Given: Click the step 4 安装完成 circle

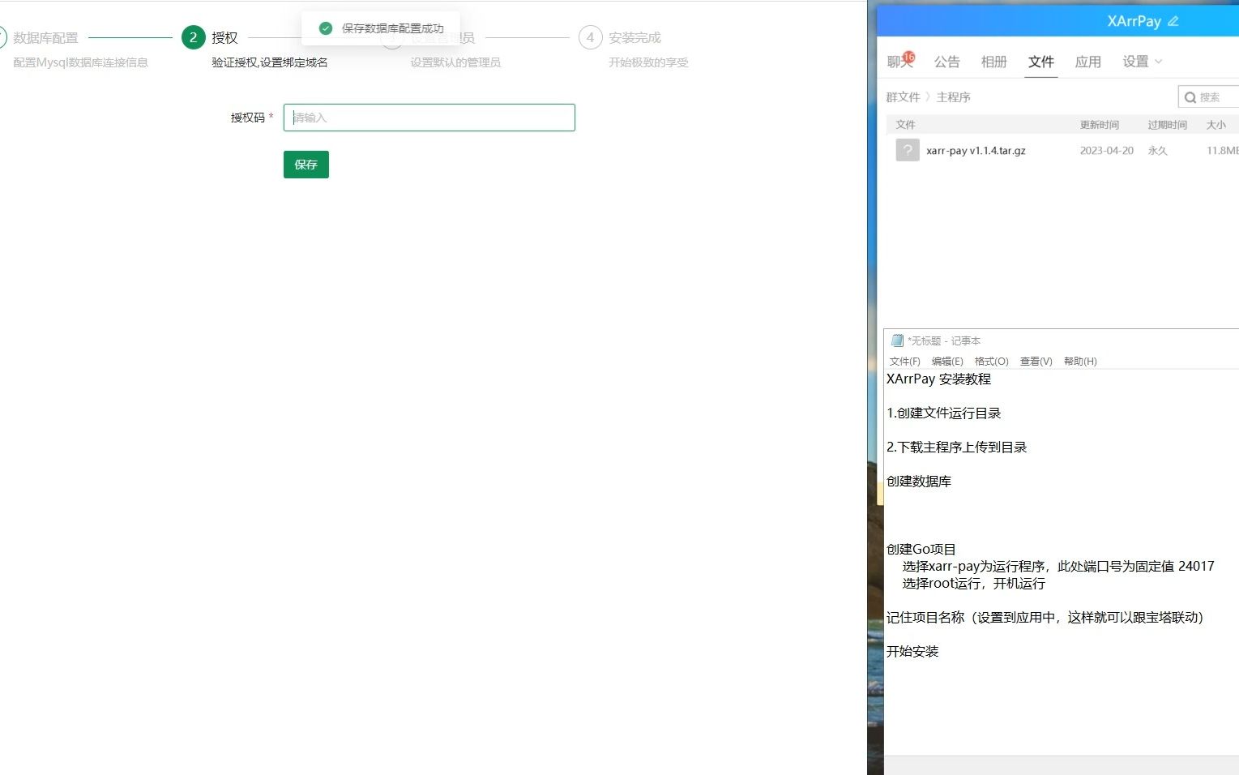Looking at the screenshot, I should [590, 37].
